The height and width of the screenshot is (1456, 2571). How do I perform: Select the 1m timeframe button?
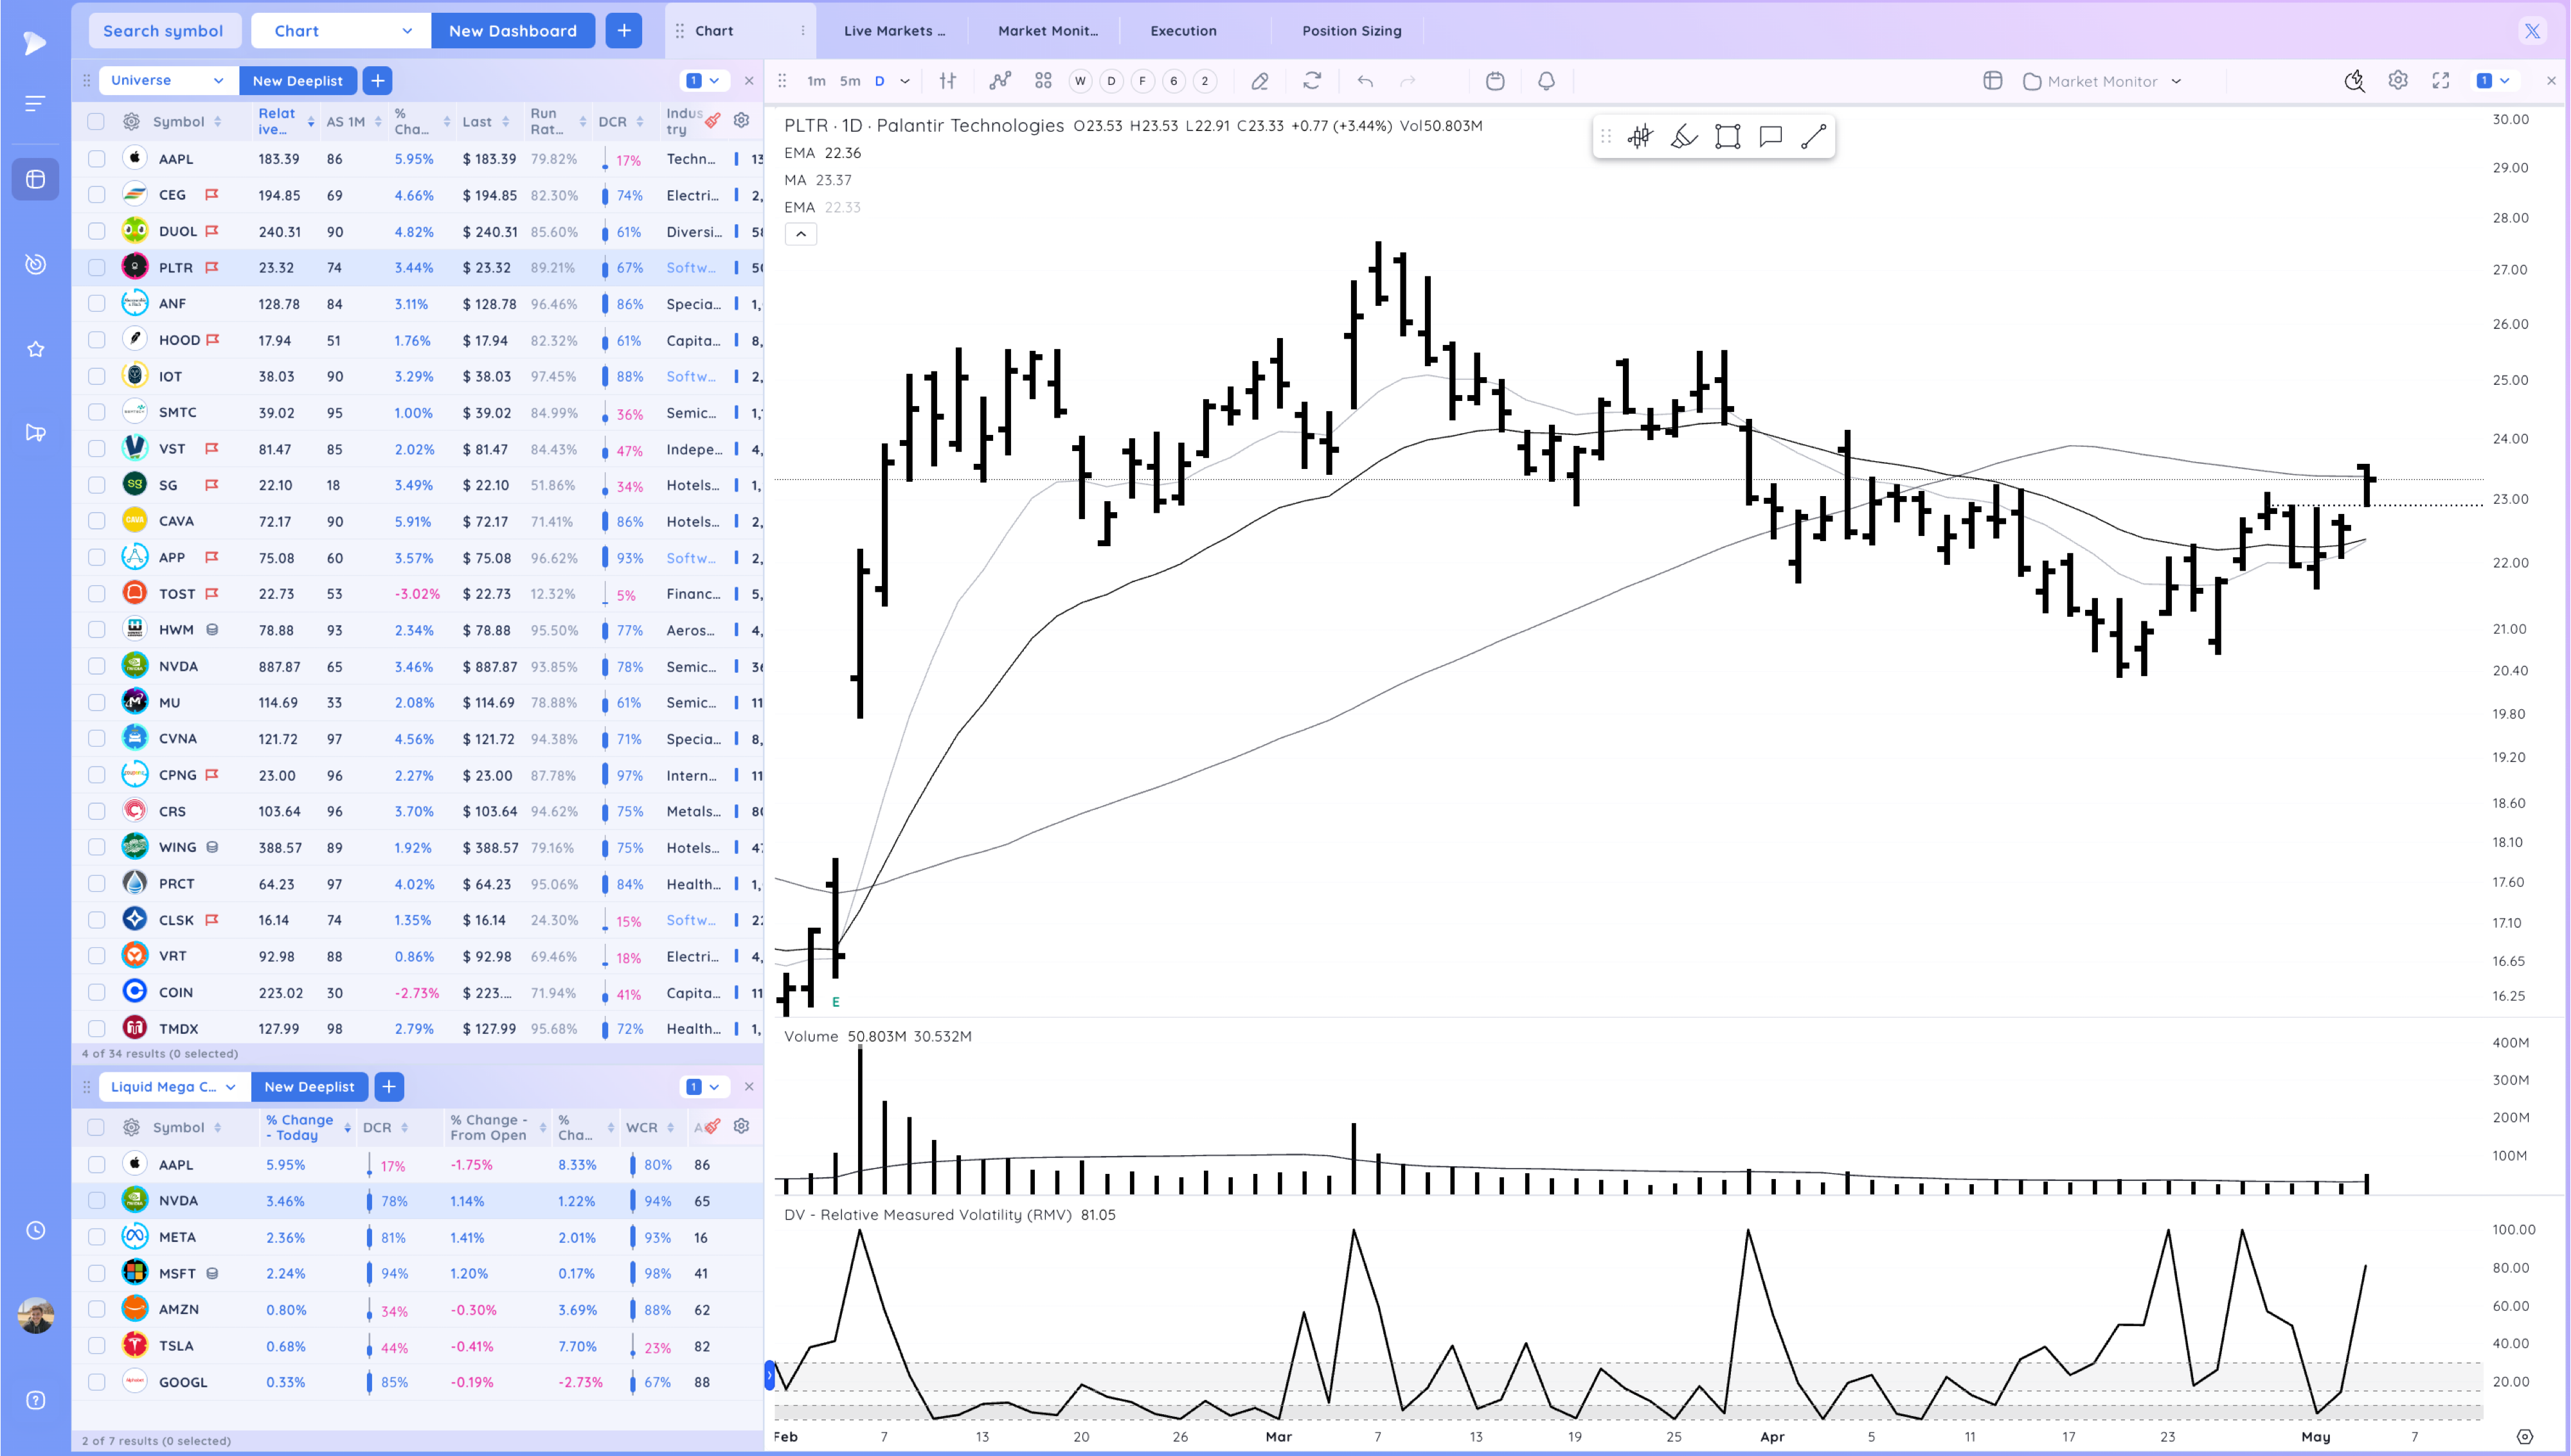[x=817, y=81]
